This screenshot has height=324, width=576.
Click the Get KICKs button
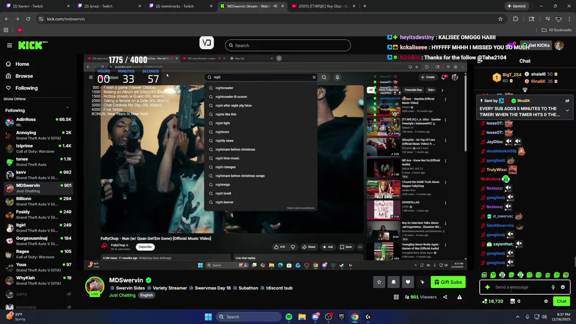(535, 45)
